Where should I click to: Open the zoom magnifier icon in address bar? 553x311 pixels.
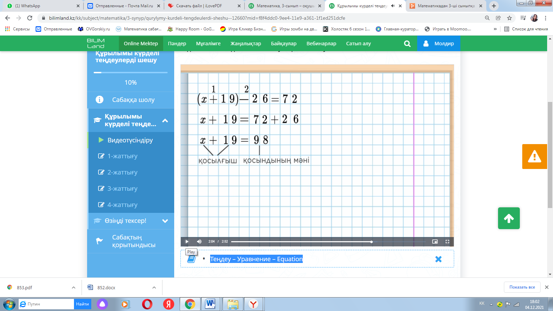(487, 18)
